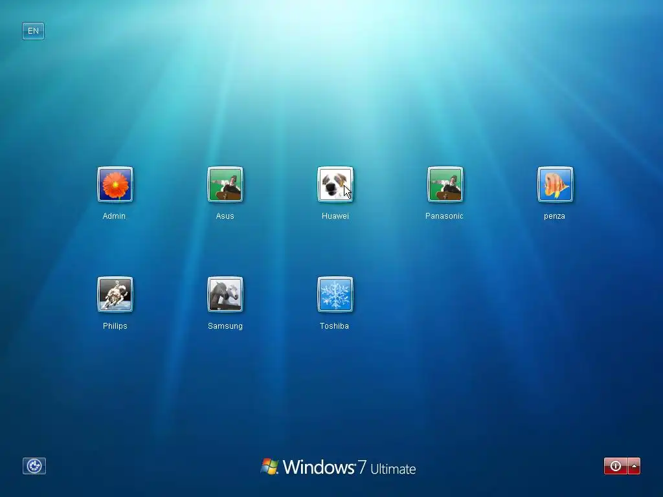Click the Huawei user name label
This screenshot has height=497, width=663.
pyautogui.click(x=335, y=216)
